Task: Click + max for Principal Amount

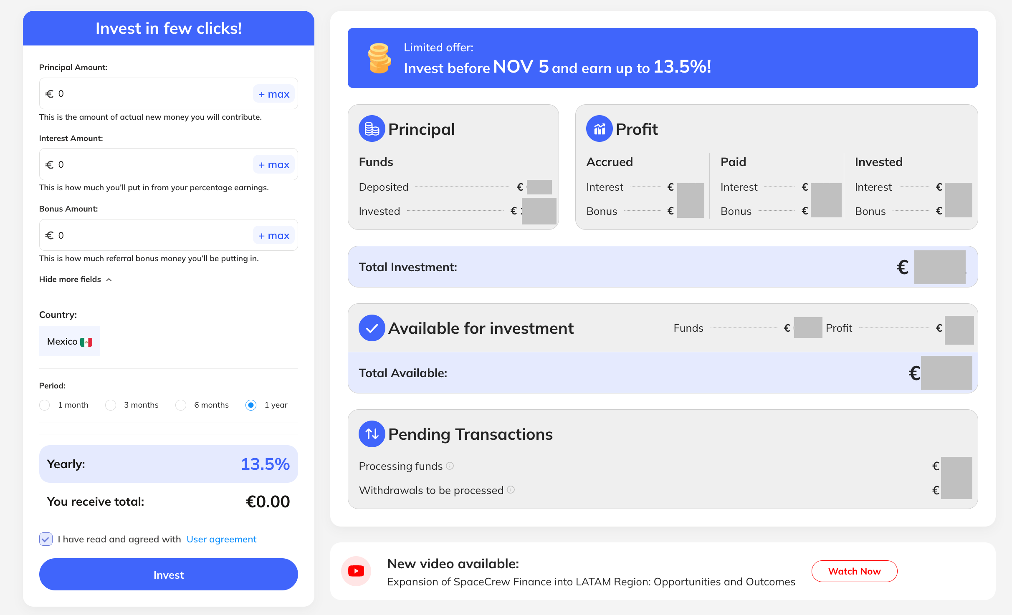Action: [x=273, y=94]
